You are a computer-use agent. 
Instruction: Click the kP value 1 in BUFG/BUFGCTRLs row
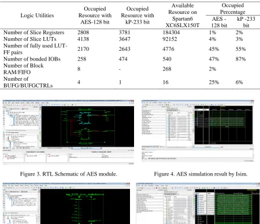coord(120,82)
